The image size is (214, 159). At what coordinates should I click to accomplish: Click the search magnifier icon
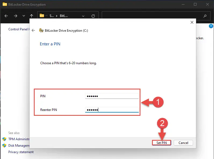coord(205,16)
